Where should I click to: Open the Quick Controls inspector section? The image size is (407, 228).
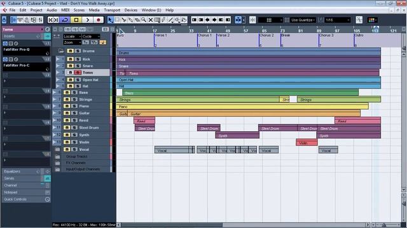[25, 199]
